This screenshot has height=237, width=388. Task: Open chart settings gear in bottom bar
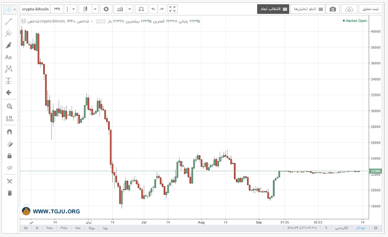coord(376,228)
